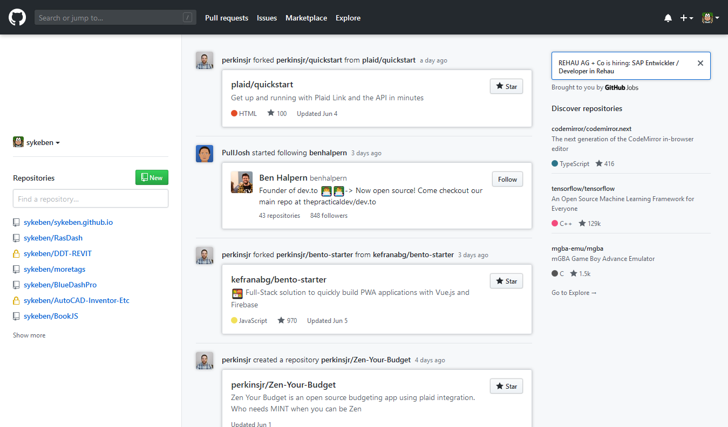Click the search or jump to field
This screenshot has width=728, height=427.
(115, 18)
